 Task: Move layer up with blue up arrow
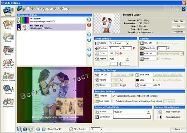point(89,35)
